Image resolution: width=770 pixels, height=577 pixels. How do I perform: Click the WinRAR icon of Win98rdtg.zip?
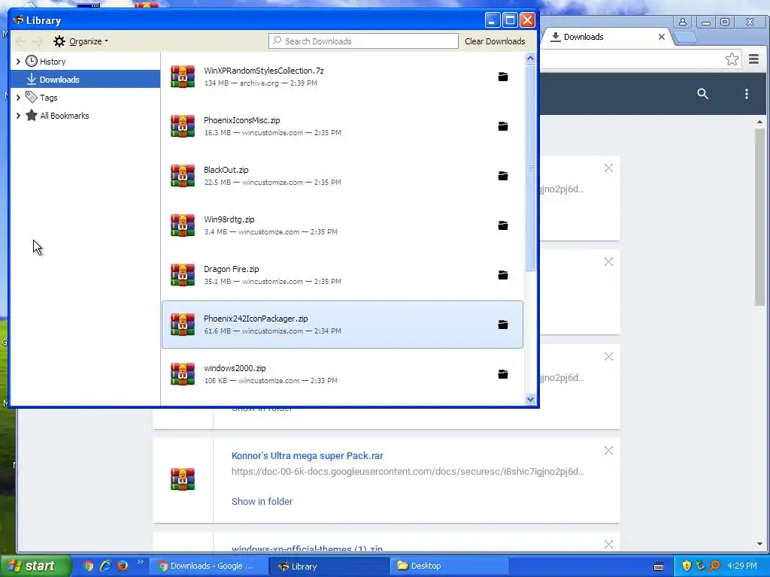183,225
